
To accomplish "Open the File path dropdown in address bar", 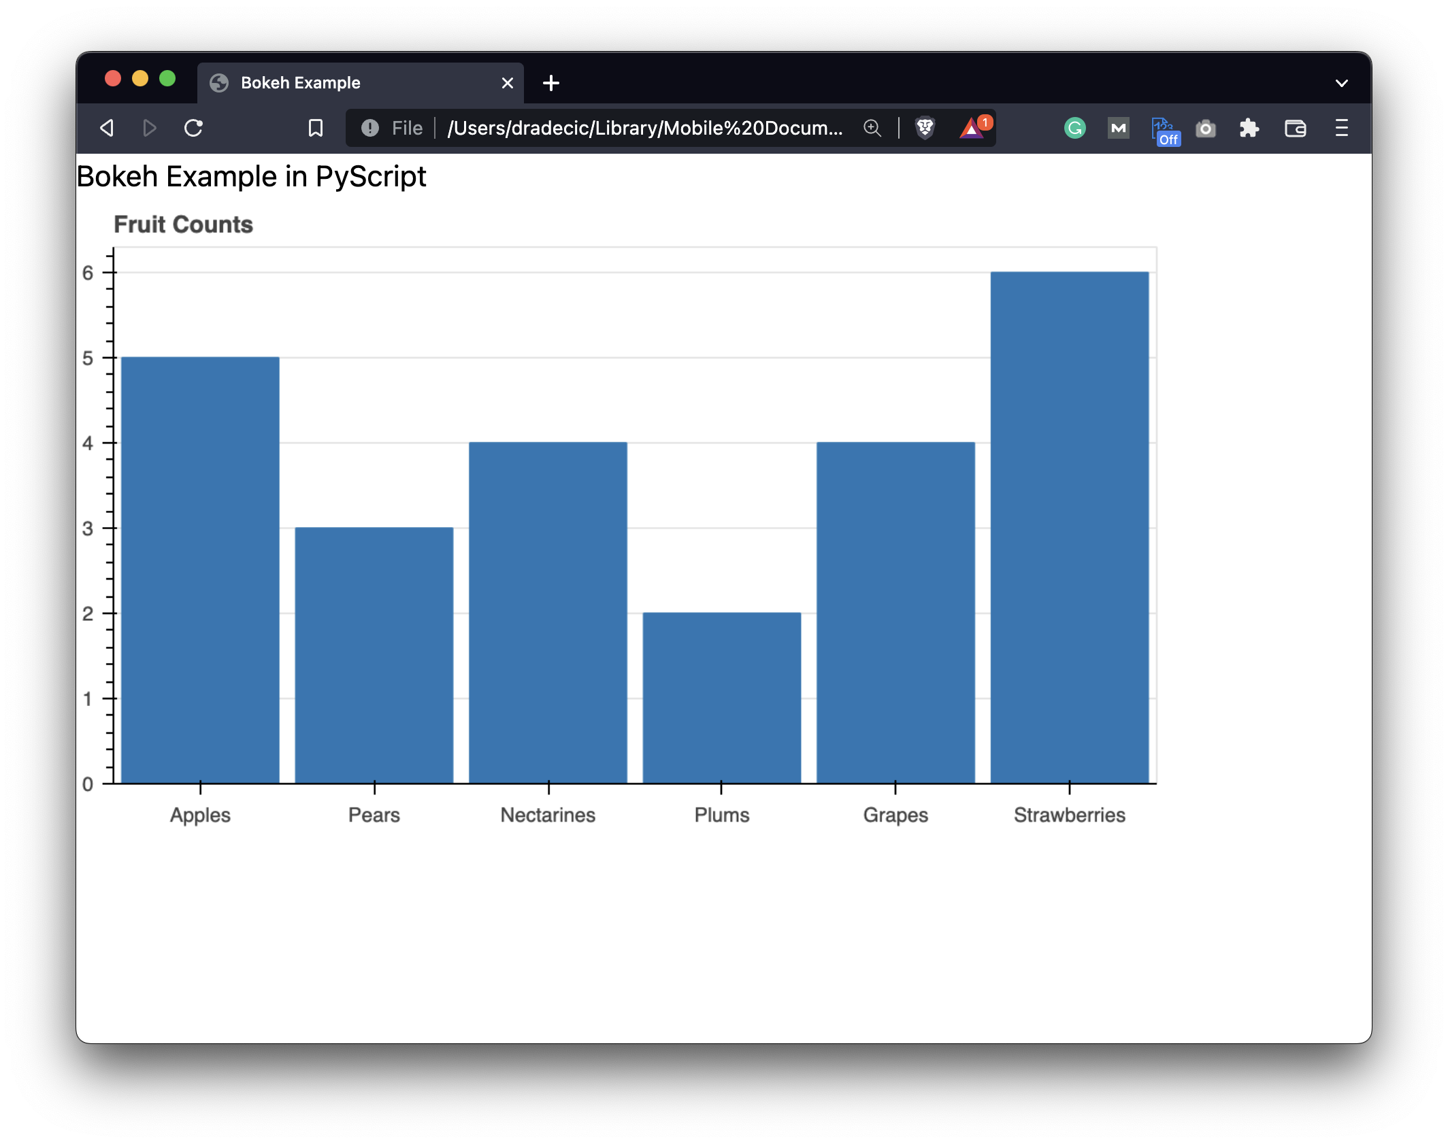I will point(406,128).
